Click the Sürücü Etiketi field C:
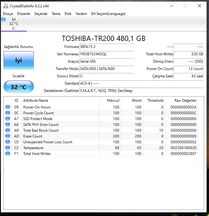Screen dimensions: 209x216 point(106,76)
